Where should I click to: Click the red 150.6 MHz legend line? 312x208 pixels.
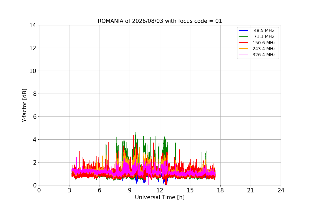click(x=244, y=43)
